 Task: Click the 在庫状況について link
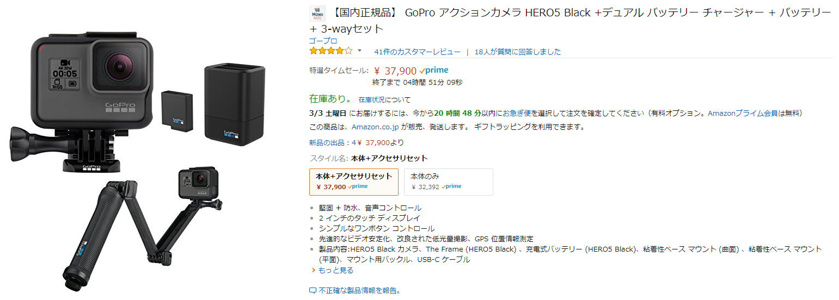point(384,100)
